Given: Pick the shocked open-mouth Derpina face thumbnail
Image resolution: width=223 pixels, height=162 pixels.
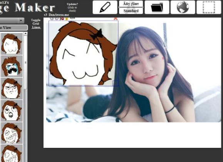Looking at the screenshot, I should 12,111.
